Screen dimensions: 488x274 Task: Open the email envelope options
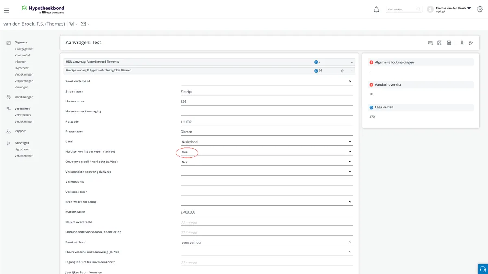[85, 24]
